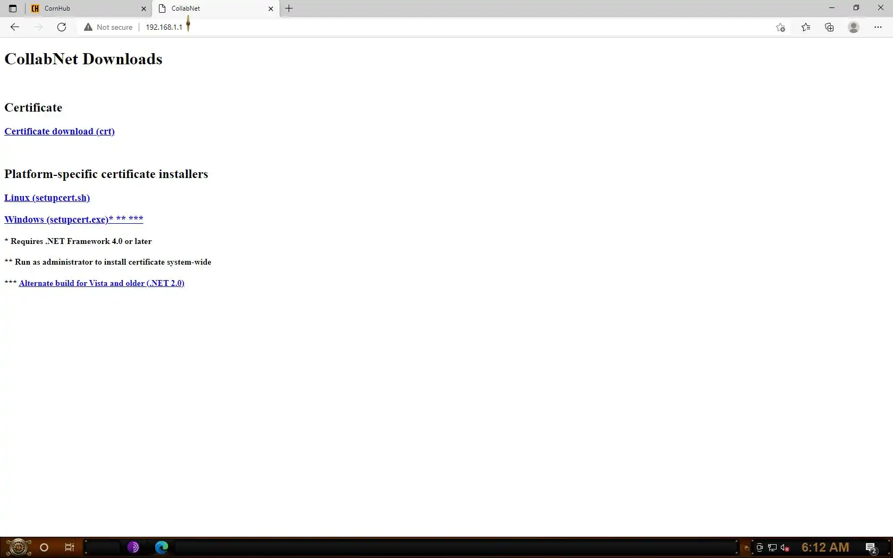Open Settings and more menu

click(878, 27)
